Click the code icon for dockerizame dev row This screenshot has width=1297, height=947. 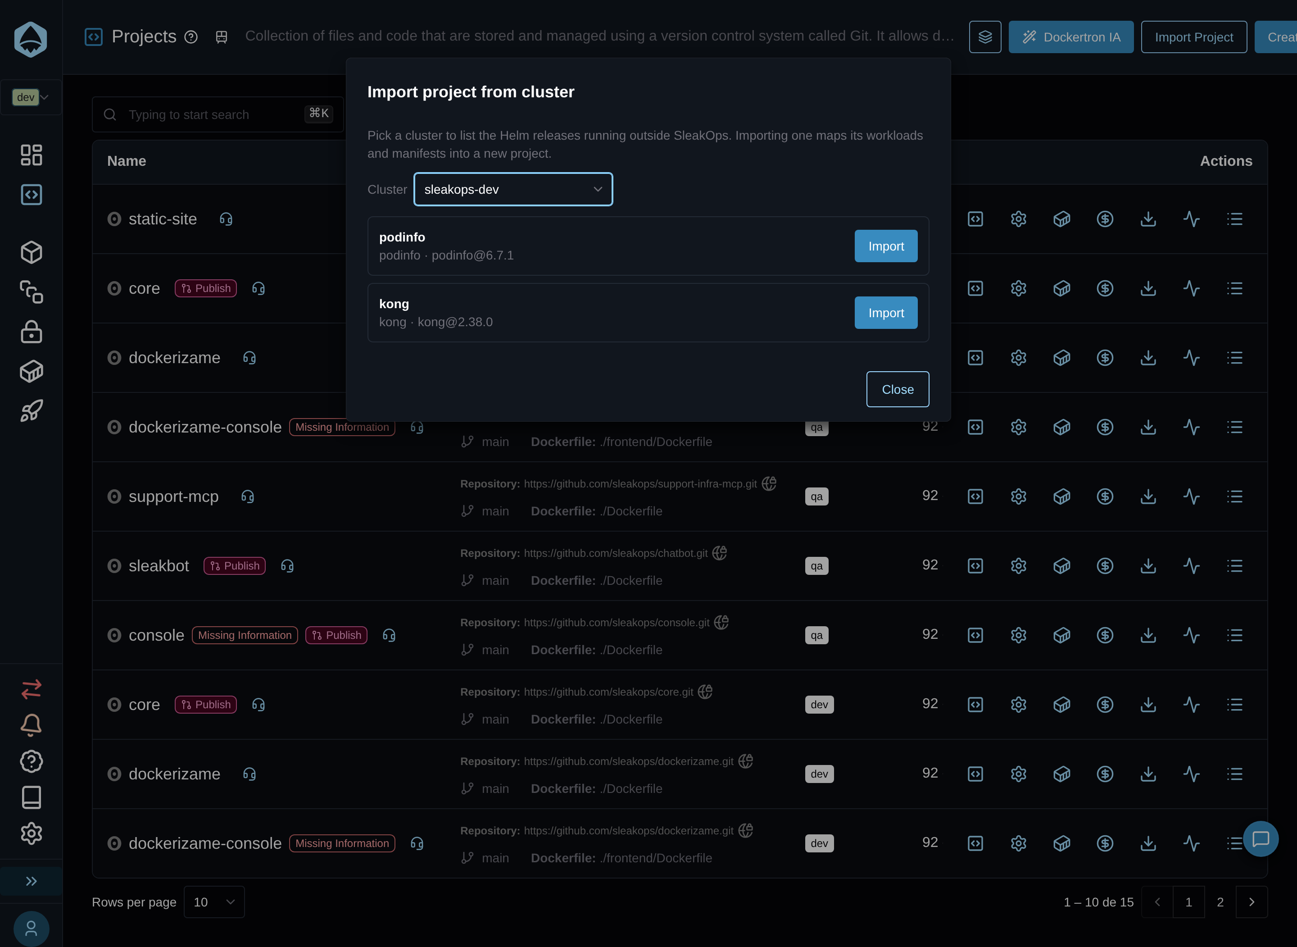tap(975, 774)
